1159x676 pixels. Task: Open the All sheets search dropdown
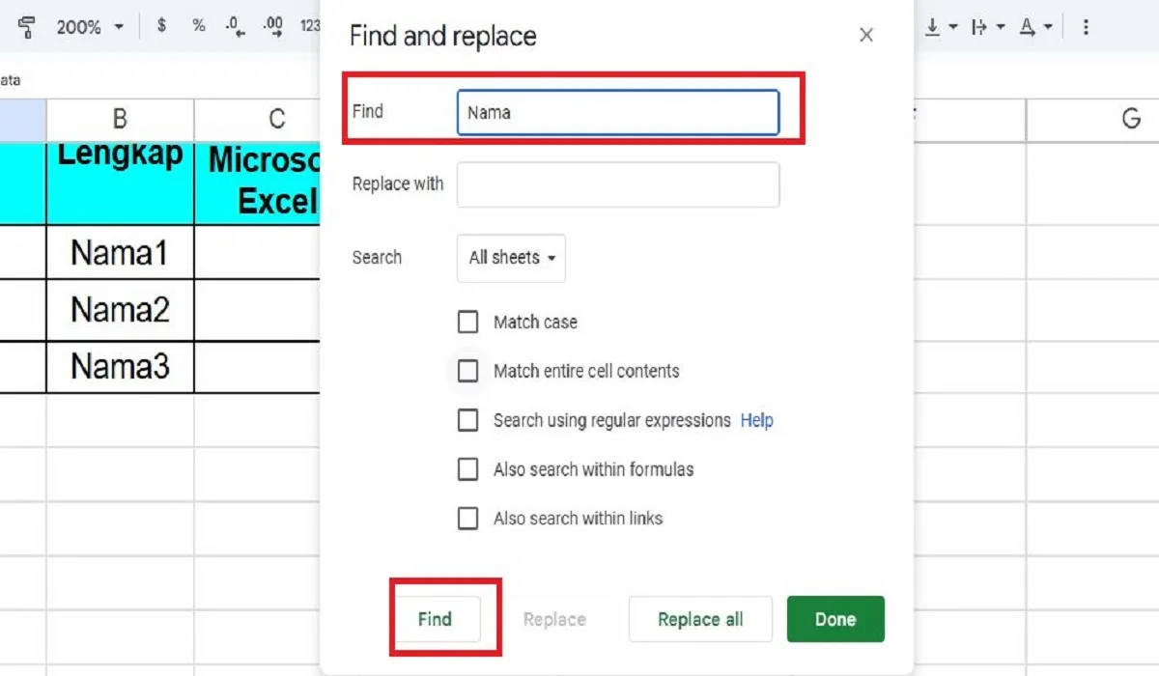(x=510, y=258)
